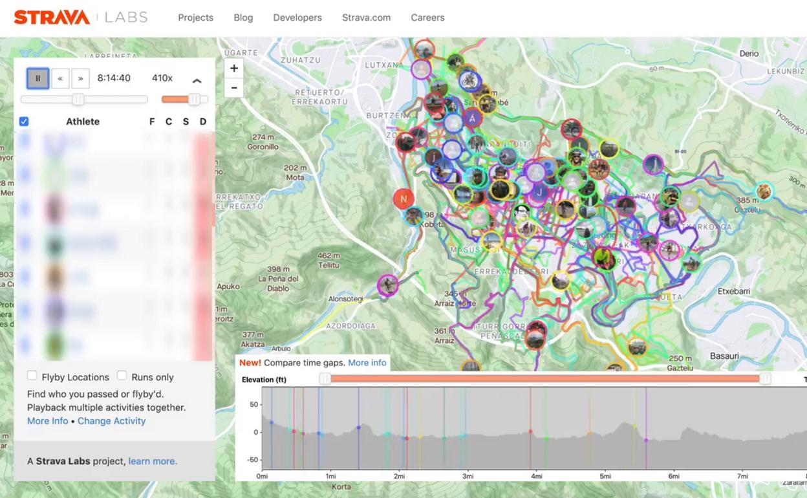
Task: Zoom out on the map
Action: click(234, 87)
